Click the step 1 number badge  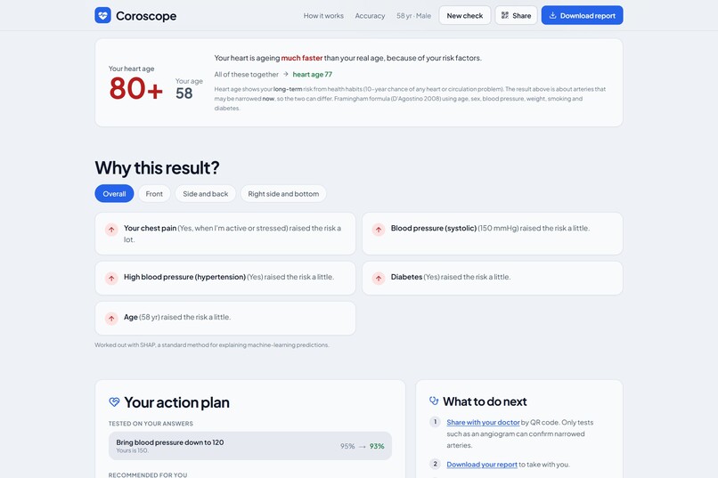(x=435, y=422)
